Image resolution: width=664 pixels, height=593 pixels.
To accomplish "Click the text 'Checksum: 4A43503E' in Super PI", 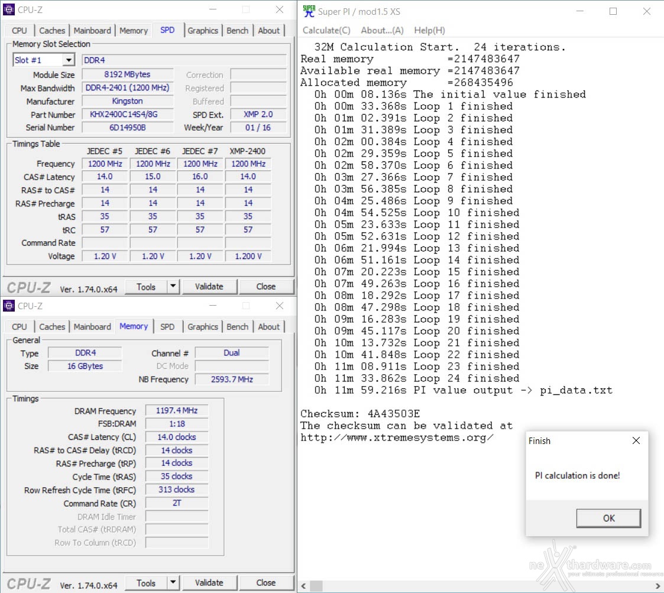I will (360, 413).
